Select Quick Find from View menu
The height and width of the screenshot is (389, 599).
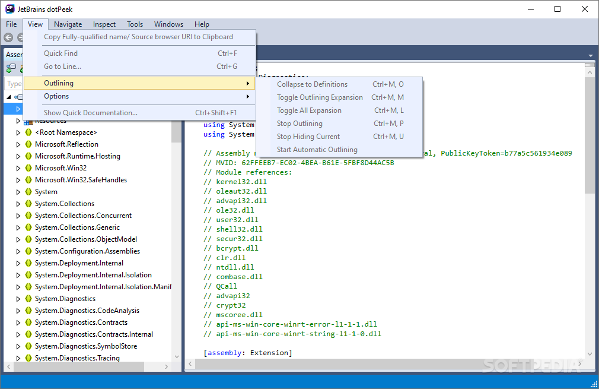click(x=139, y=53)
